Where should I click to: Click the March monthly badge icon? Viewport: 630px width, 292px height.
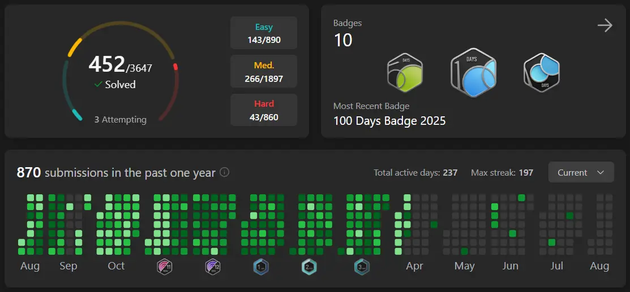[x=362, y=267]
